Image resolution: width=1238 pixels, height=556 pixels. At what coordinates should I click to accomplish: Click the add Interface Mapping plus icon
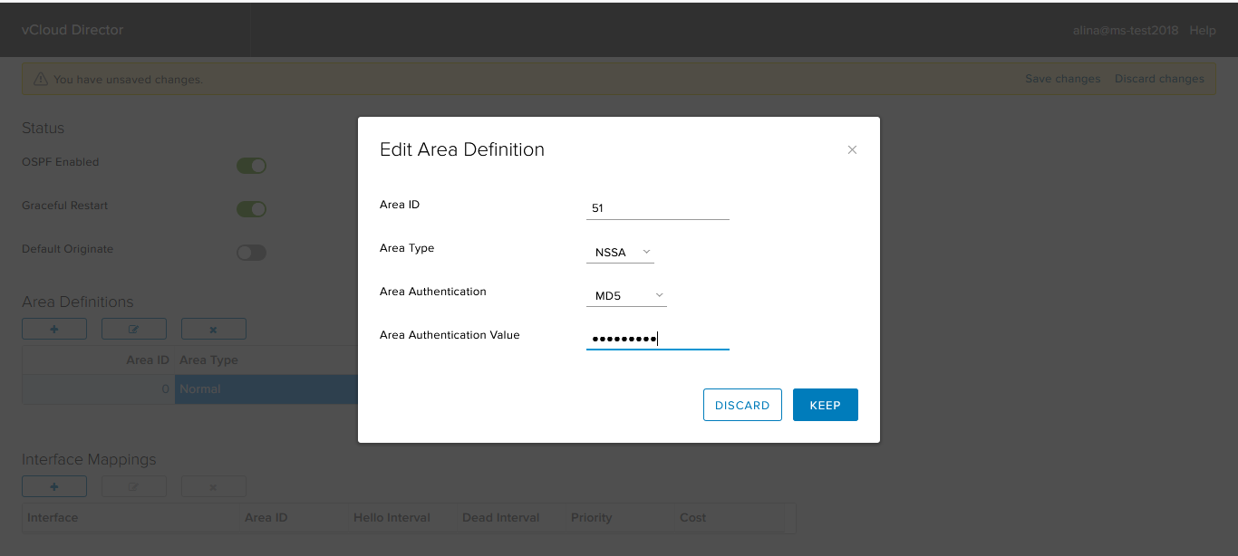point(54,486)
